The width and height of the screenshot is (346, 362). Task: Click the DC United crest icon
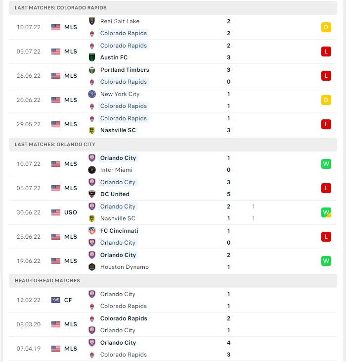tap(92, 194)
